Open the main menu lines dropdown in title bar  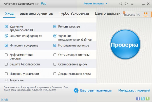(132, 4)
